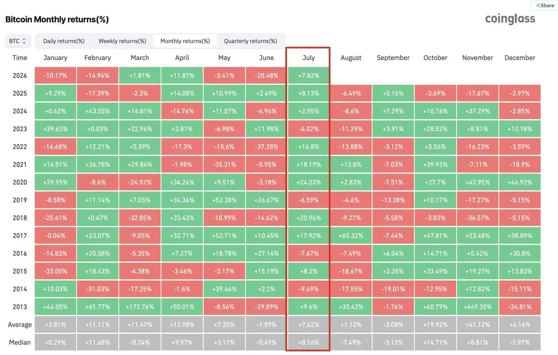Switch to Weekly returns(%) tab

point(122,41)
